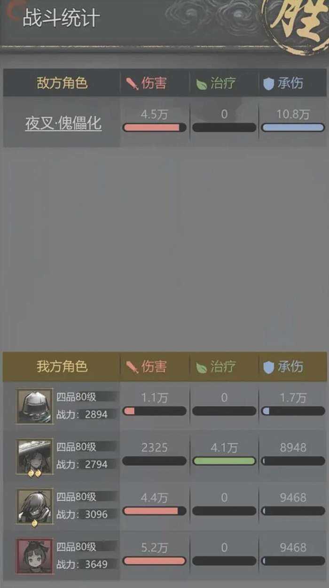This screenshot has height=588, width=329.
Task: Click the enemy damage sword icon
Action: (132, 84)
